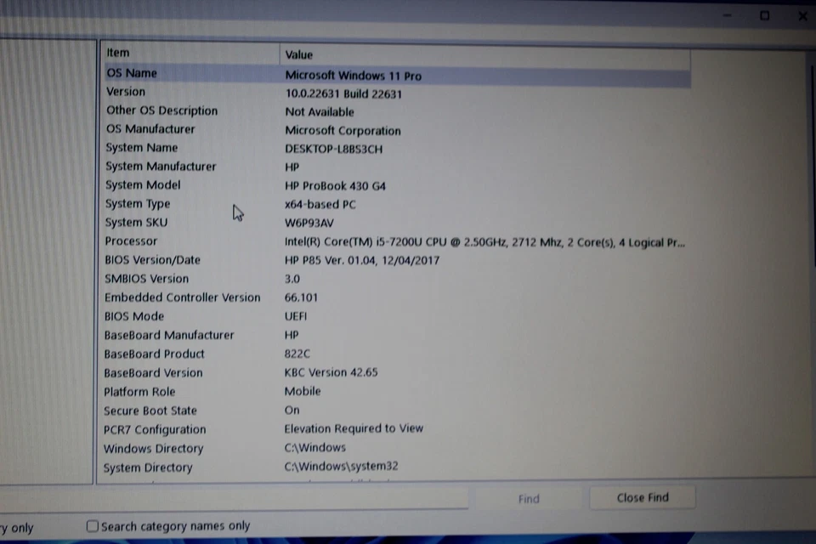Click the 822C value
816x544 pixels.
coord(297,354)
